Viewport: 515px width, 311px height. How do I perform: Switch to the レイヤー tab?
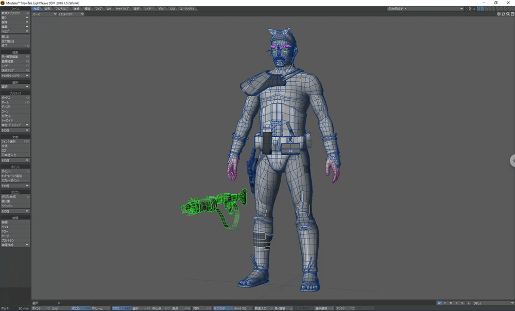pyautogui.click(x=149, y=9)
